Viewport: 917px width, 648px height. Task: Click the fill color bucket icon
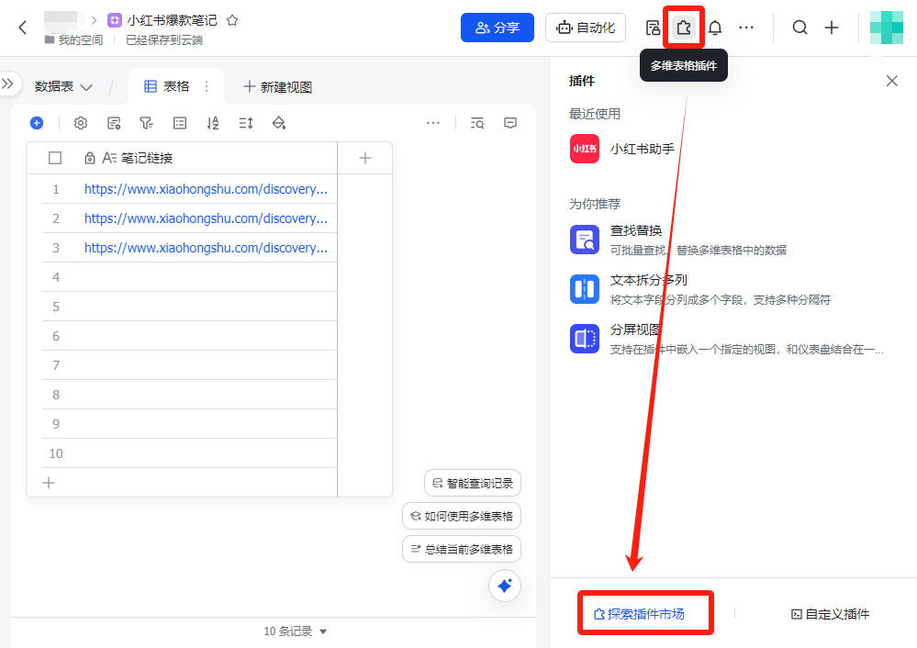[278, 122]
